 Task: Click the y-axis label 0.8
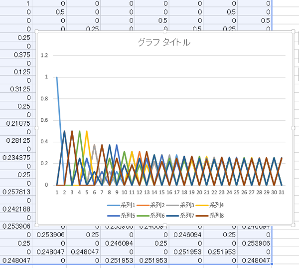tap(44, 99)
